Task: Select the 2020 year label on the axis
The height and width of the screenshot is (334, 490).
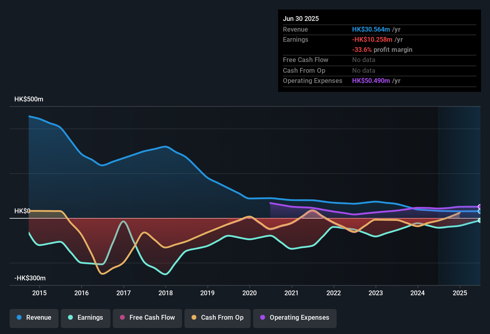Action: pos(249,293)
